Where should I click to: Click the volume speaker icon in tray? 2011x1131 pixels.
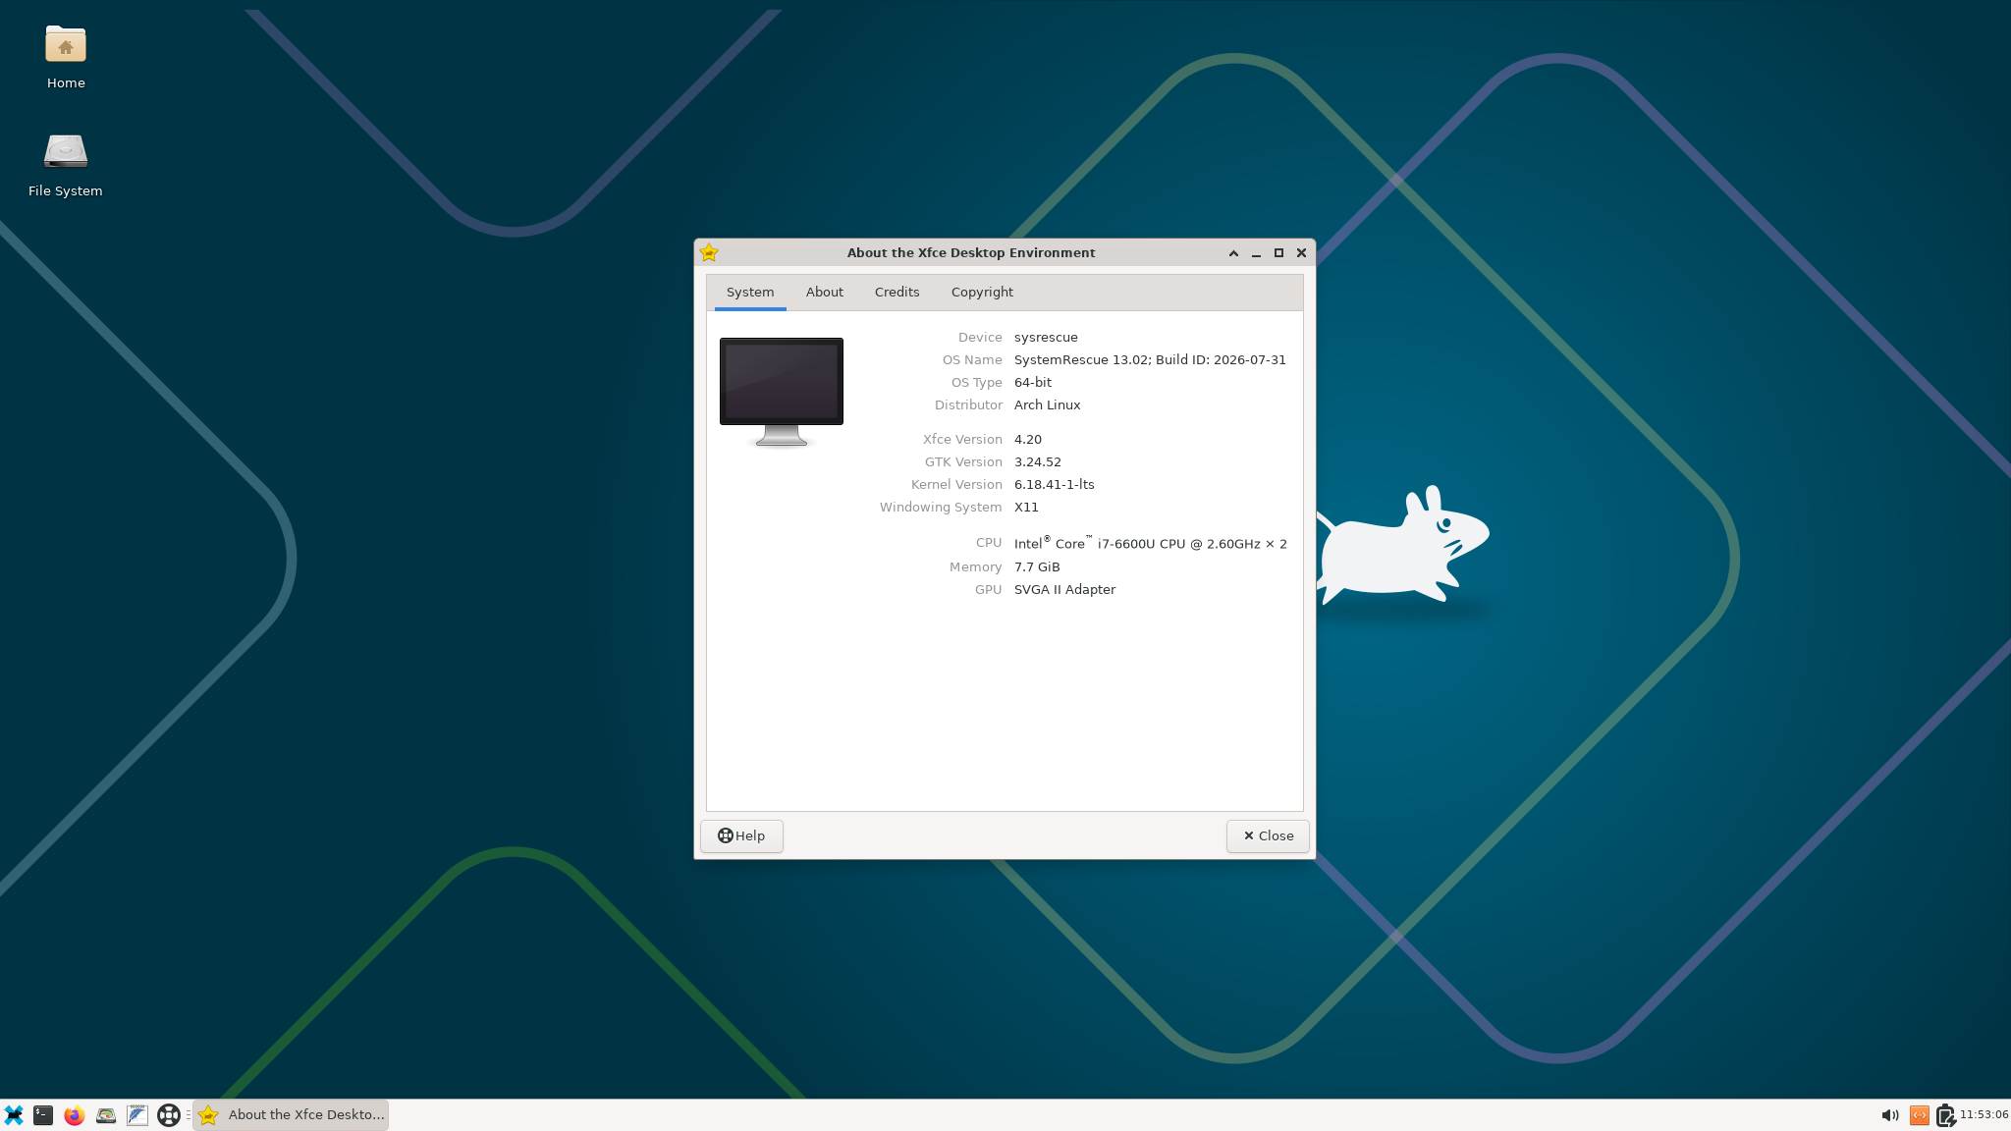[x=1889, y=1115]
